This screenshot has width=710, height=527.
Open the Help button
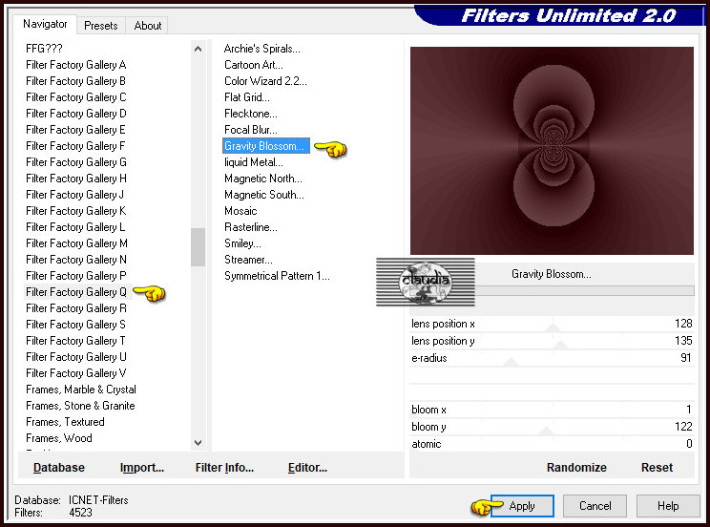668,506
